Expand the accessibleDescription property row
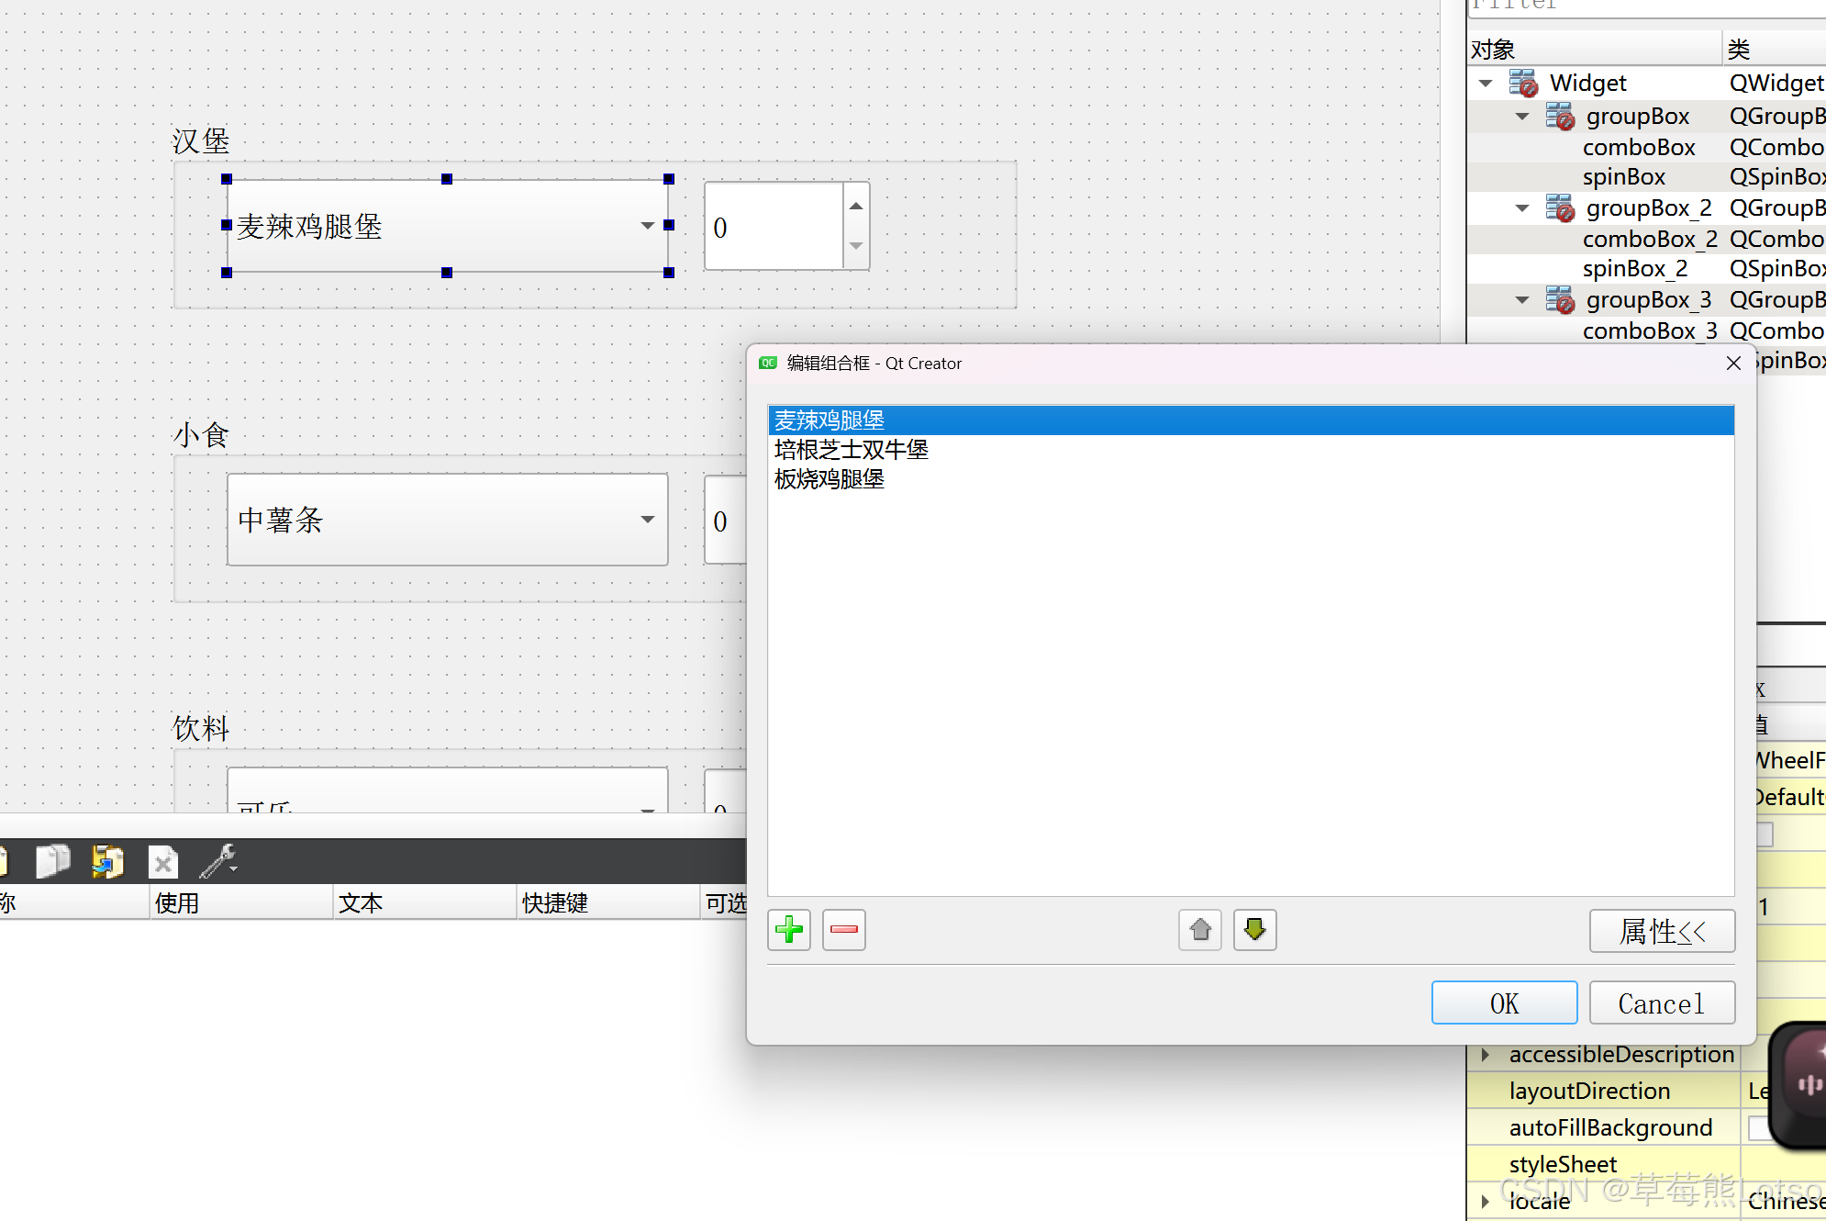This screenshot has width=1826, height=1221. [1485, 1055]
